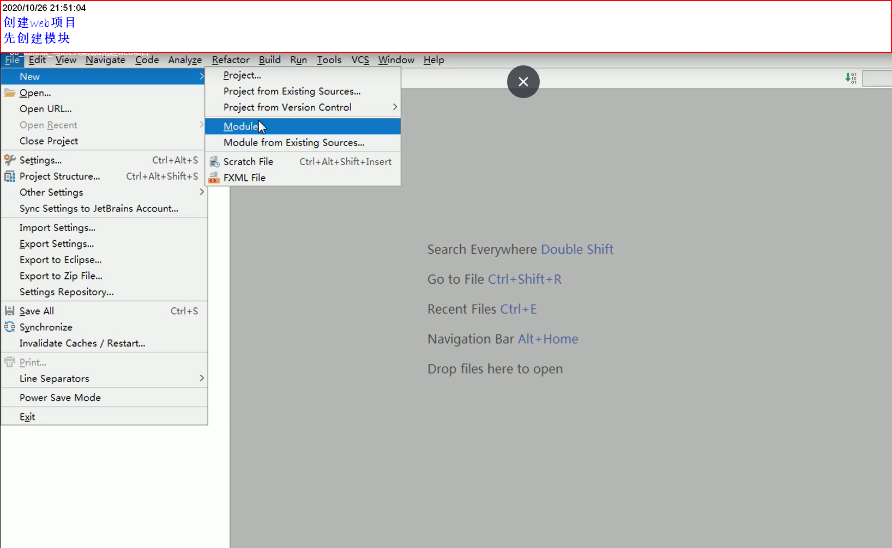Open Settings Repository...

104,292
